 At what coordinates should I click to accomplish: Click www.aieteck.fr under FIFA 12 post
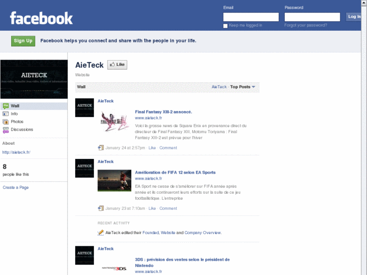point(148,179)
